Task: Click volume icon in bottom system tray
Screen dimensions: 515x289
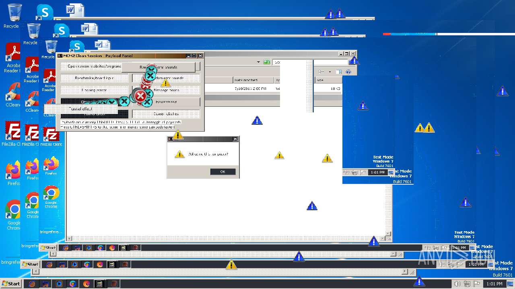Action: point(457,284)
